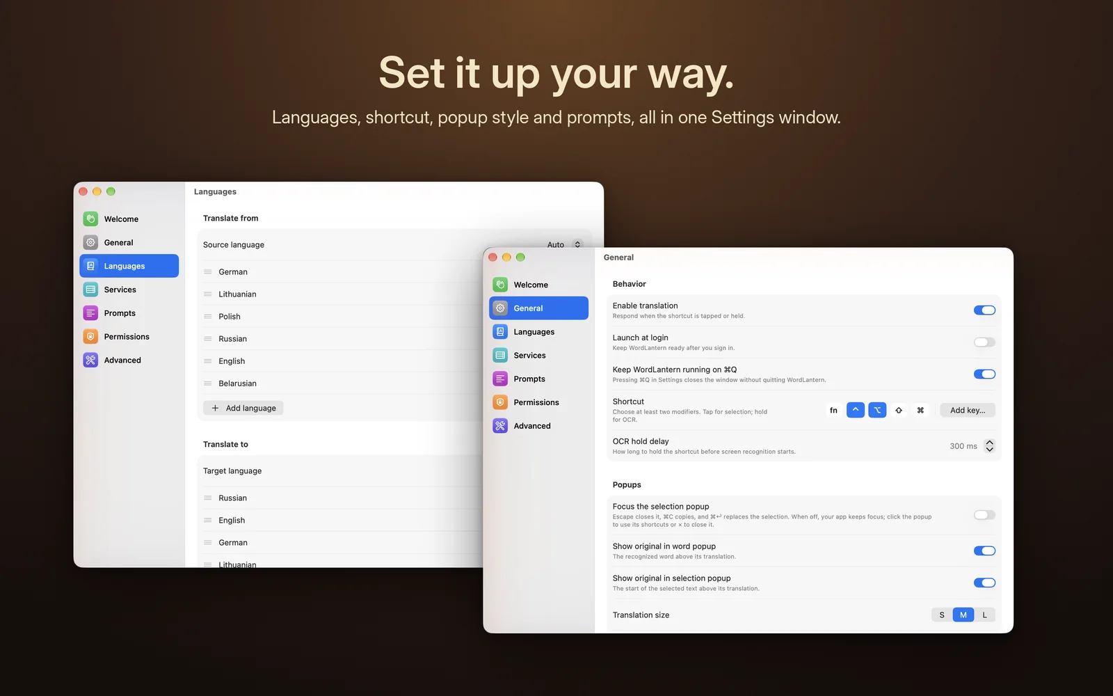Select the General tab in front window
The height and width of the screenshot is (696, 1113).
[x=539, y=308]
